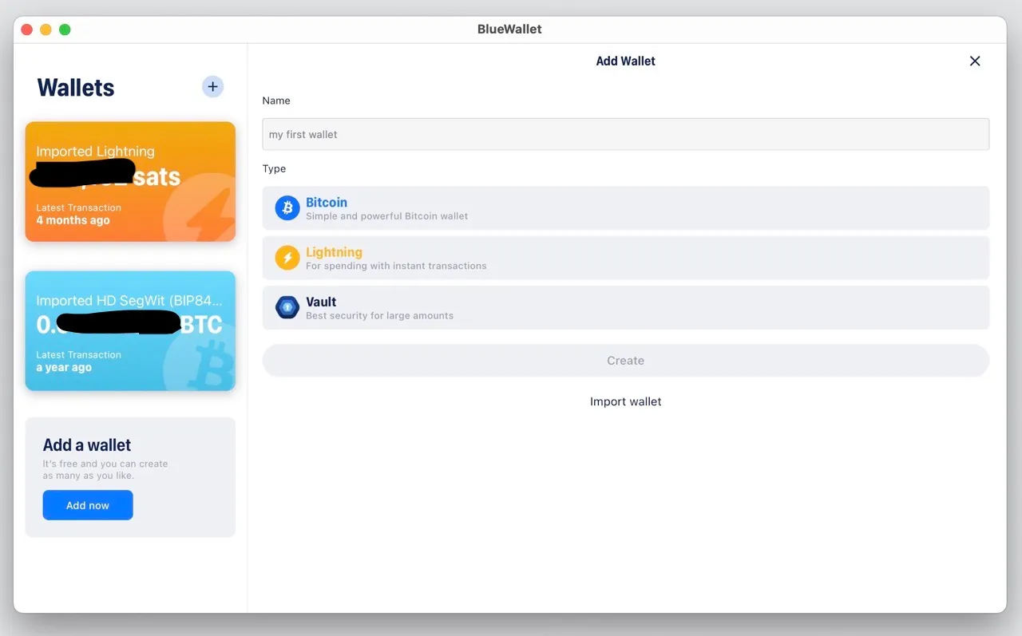Click the Lightning bolt icon in Type list

[x=287, y=258]
